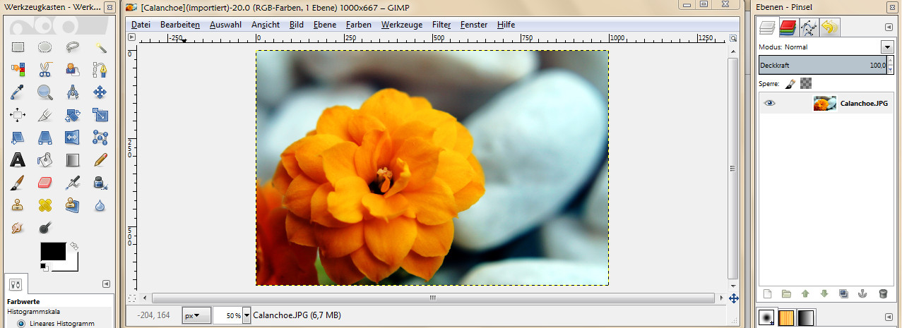Select the Alignment tool

coord(18,115)
